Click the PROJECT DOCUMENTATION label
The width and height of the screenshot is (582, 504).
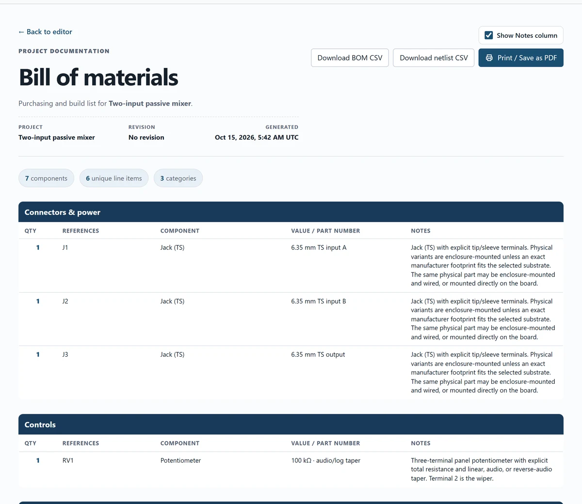tap(64, 51)
